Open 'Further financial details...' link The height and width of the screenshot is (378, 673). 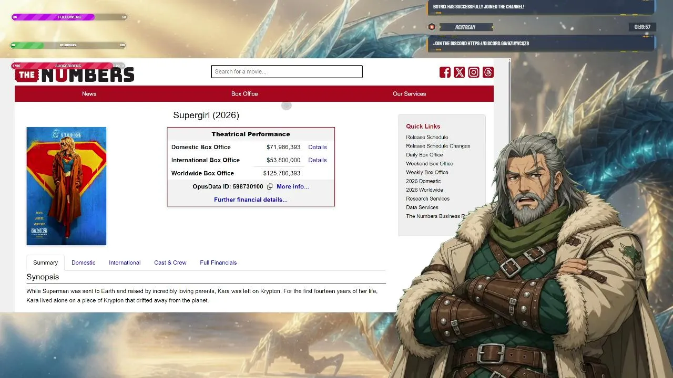pyautogui.click(x=251, y=199)
